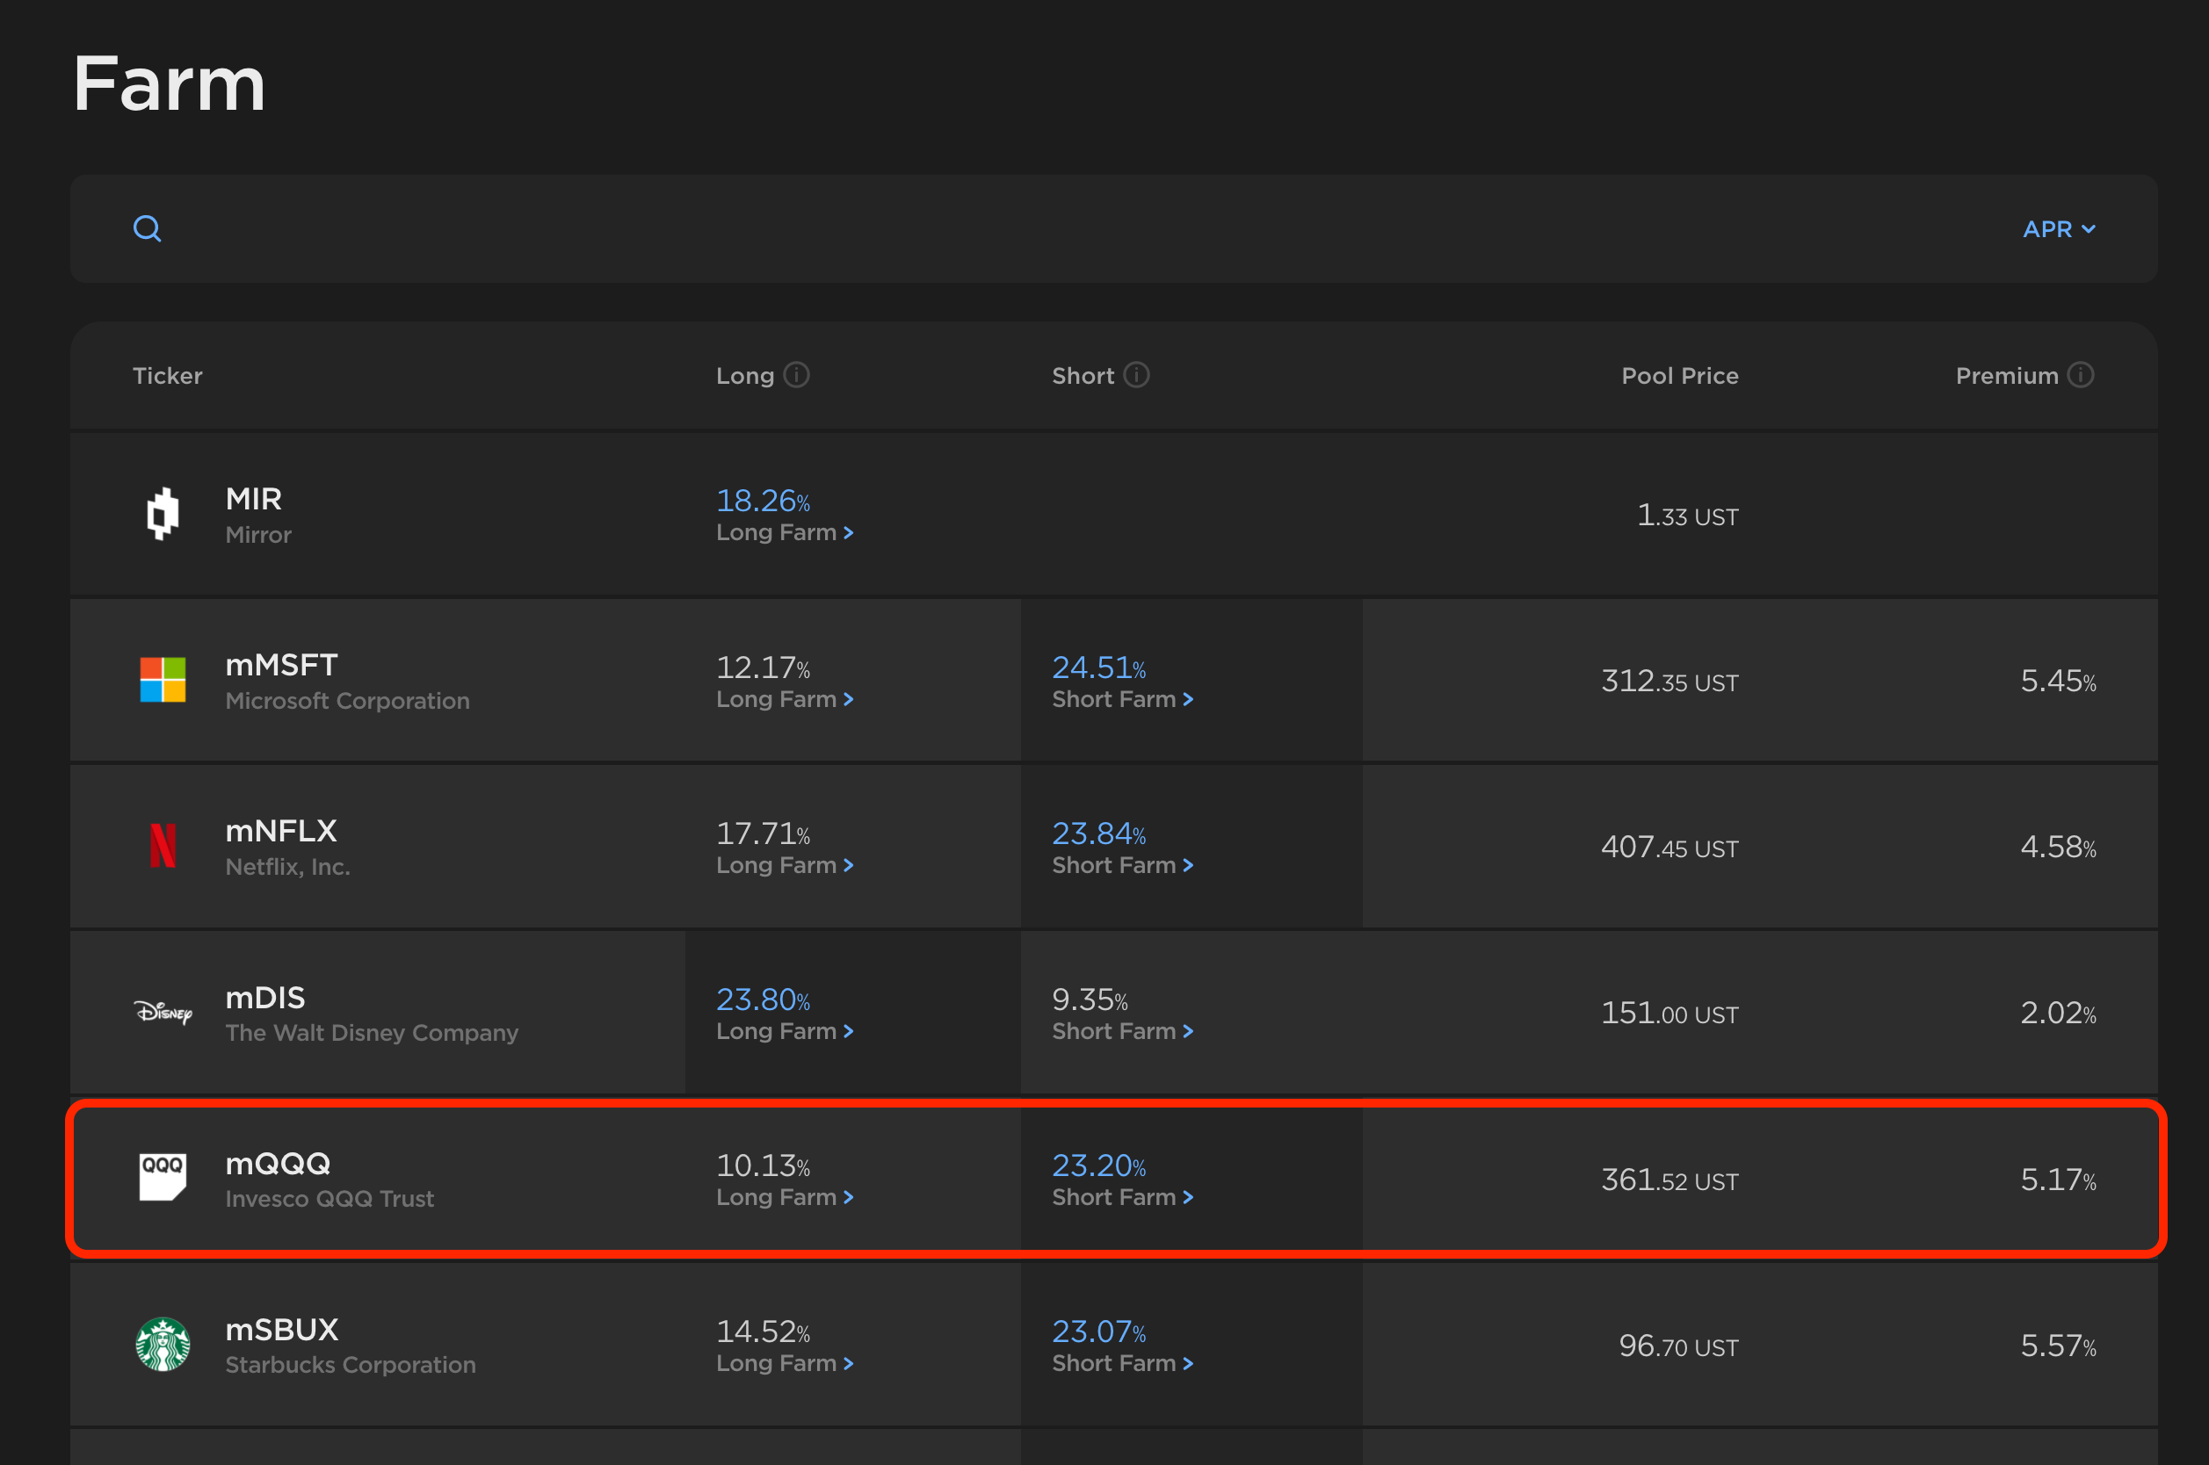
Task: Click the 23.07% mSBUX short APR
Action: 1099,1331
